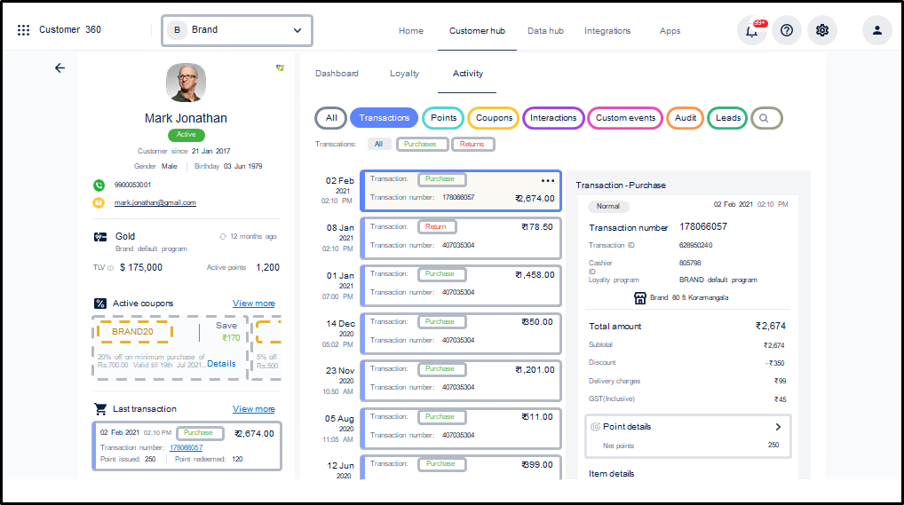Viewport: 904px width, 505px height.
Task: Select the Transactions filter pill
Action: [x=384, y=118]
